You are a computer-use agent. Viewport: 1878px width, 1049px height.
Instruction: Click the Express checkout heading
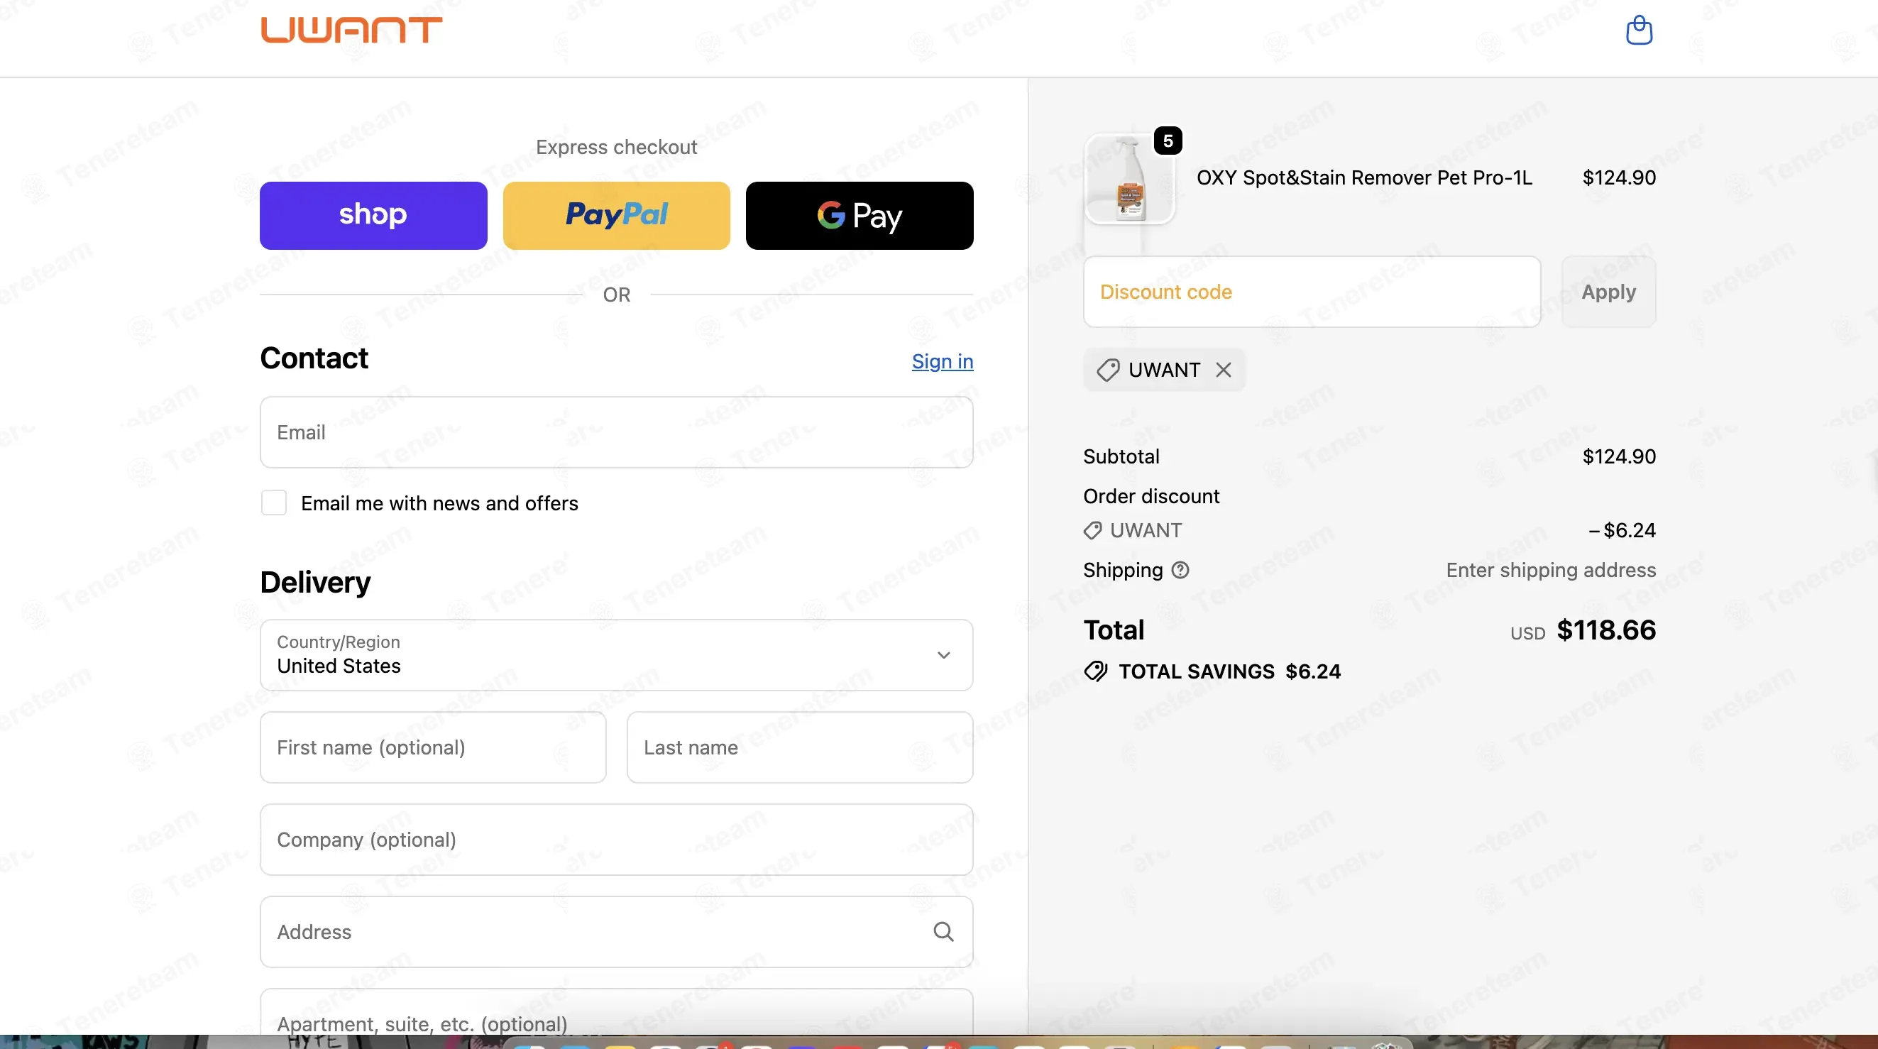(x=617, y=147)
